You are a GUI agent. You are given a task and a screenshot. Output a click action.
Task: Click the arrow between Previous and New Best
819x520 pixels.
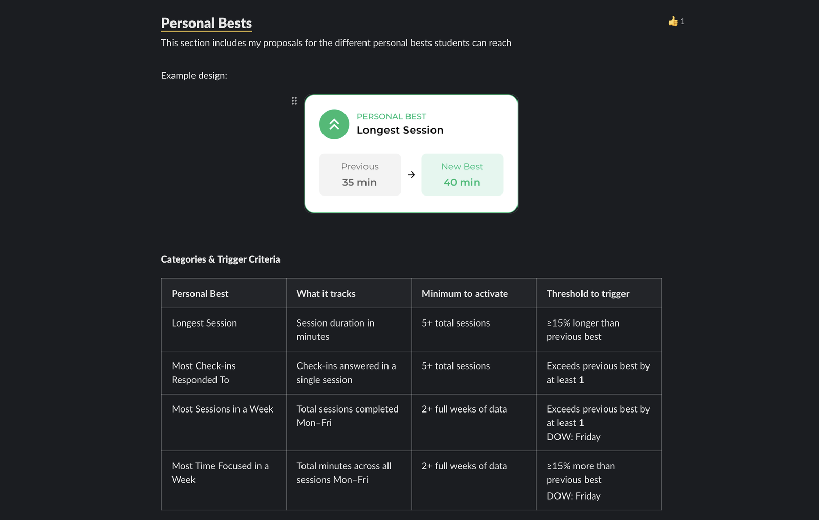pos(412,175)
